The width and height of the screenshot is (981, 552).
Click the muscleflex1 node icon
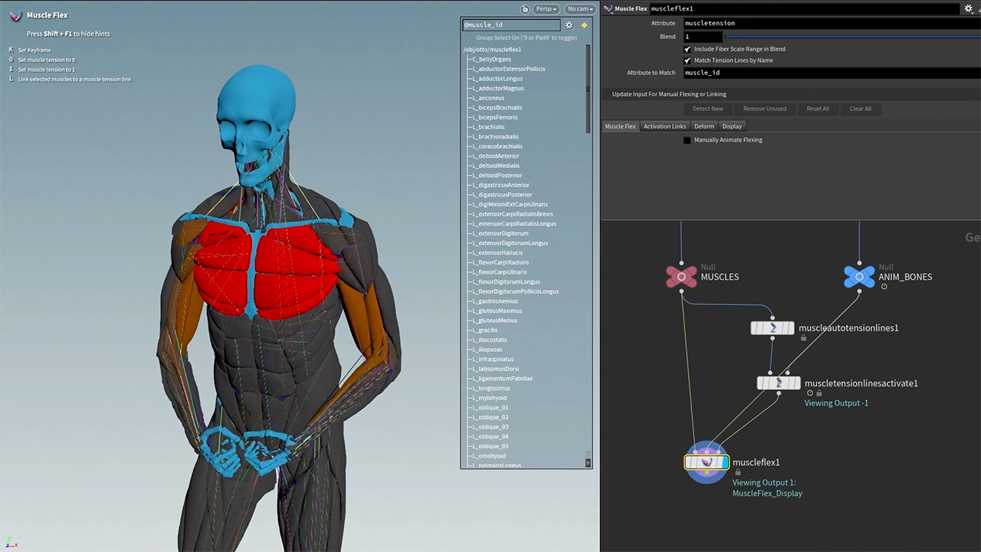click(706, 462)
